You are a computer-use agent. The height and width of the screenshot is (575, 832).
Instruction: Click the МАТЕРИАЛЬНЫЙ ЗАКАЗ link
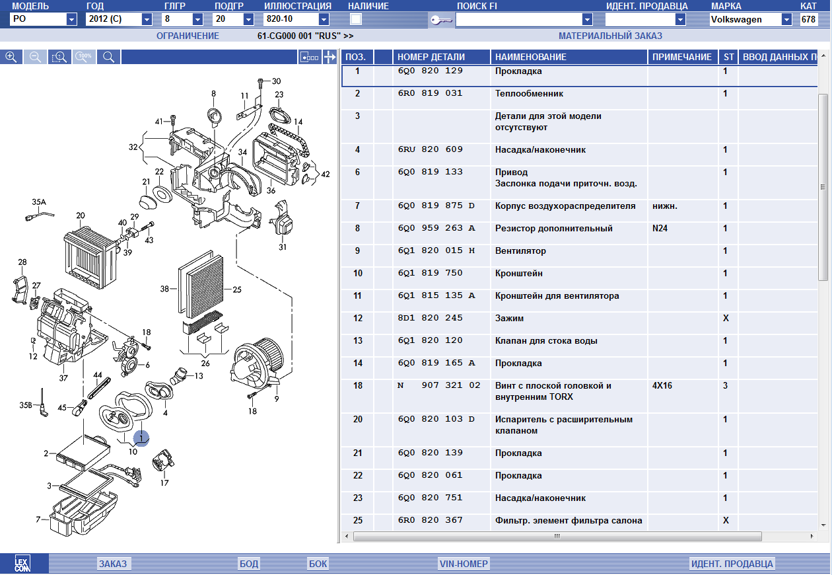(610, 36)
